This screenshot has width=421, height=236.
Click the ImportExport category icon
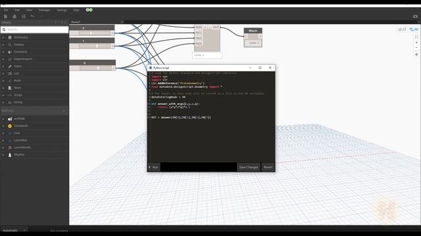pyautogui.click(x=10, y=59)
